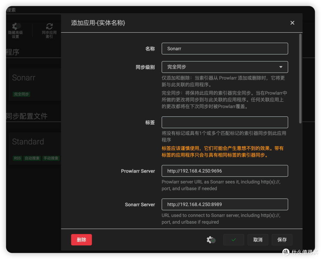Click the 自动搜索 badge on Standard profile
321x259 pixels.
[x=32, y=158]
